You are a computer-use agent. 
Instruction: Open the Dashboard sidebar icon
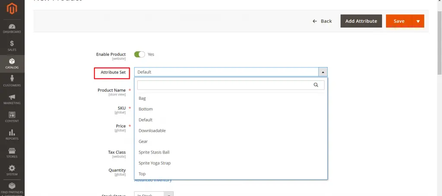point(12,29)
